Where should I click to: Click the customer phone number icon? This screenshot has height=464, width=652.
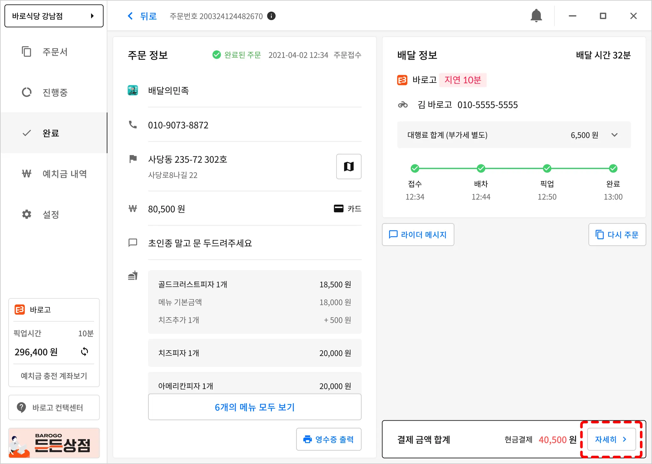(133, 125)
